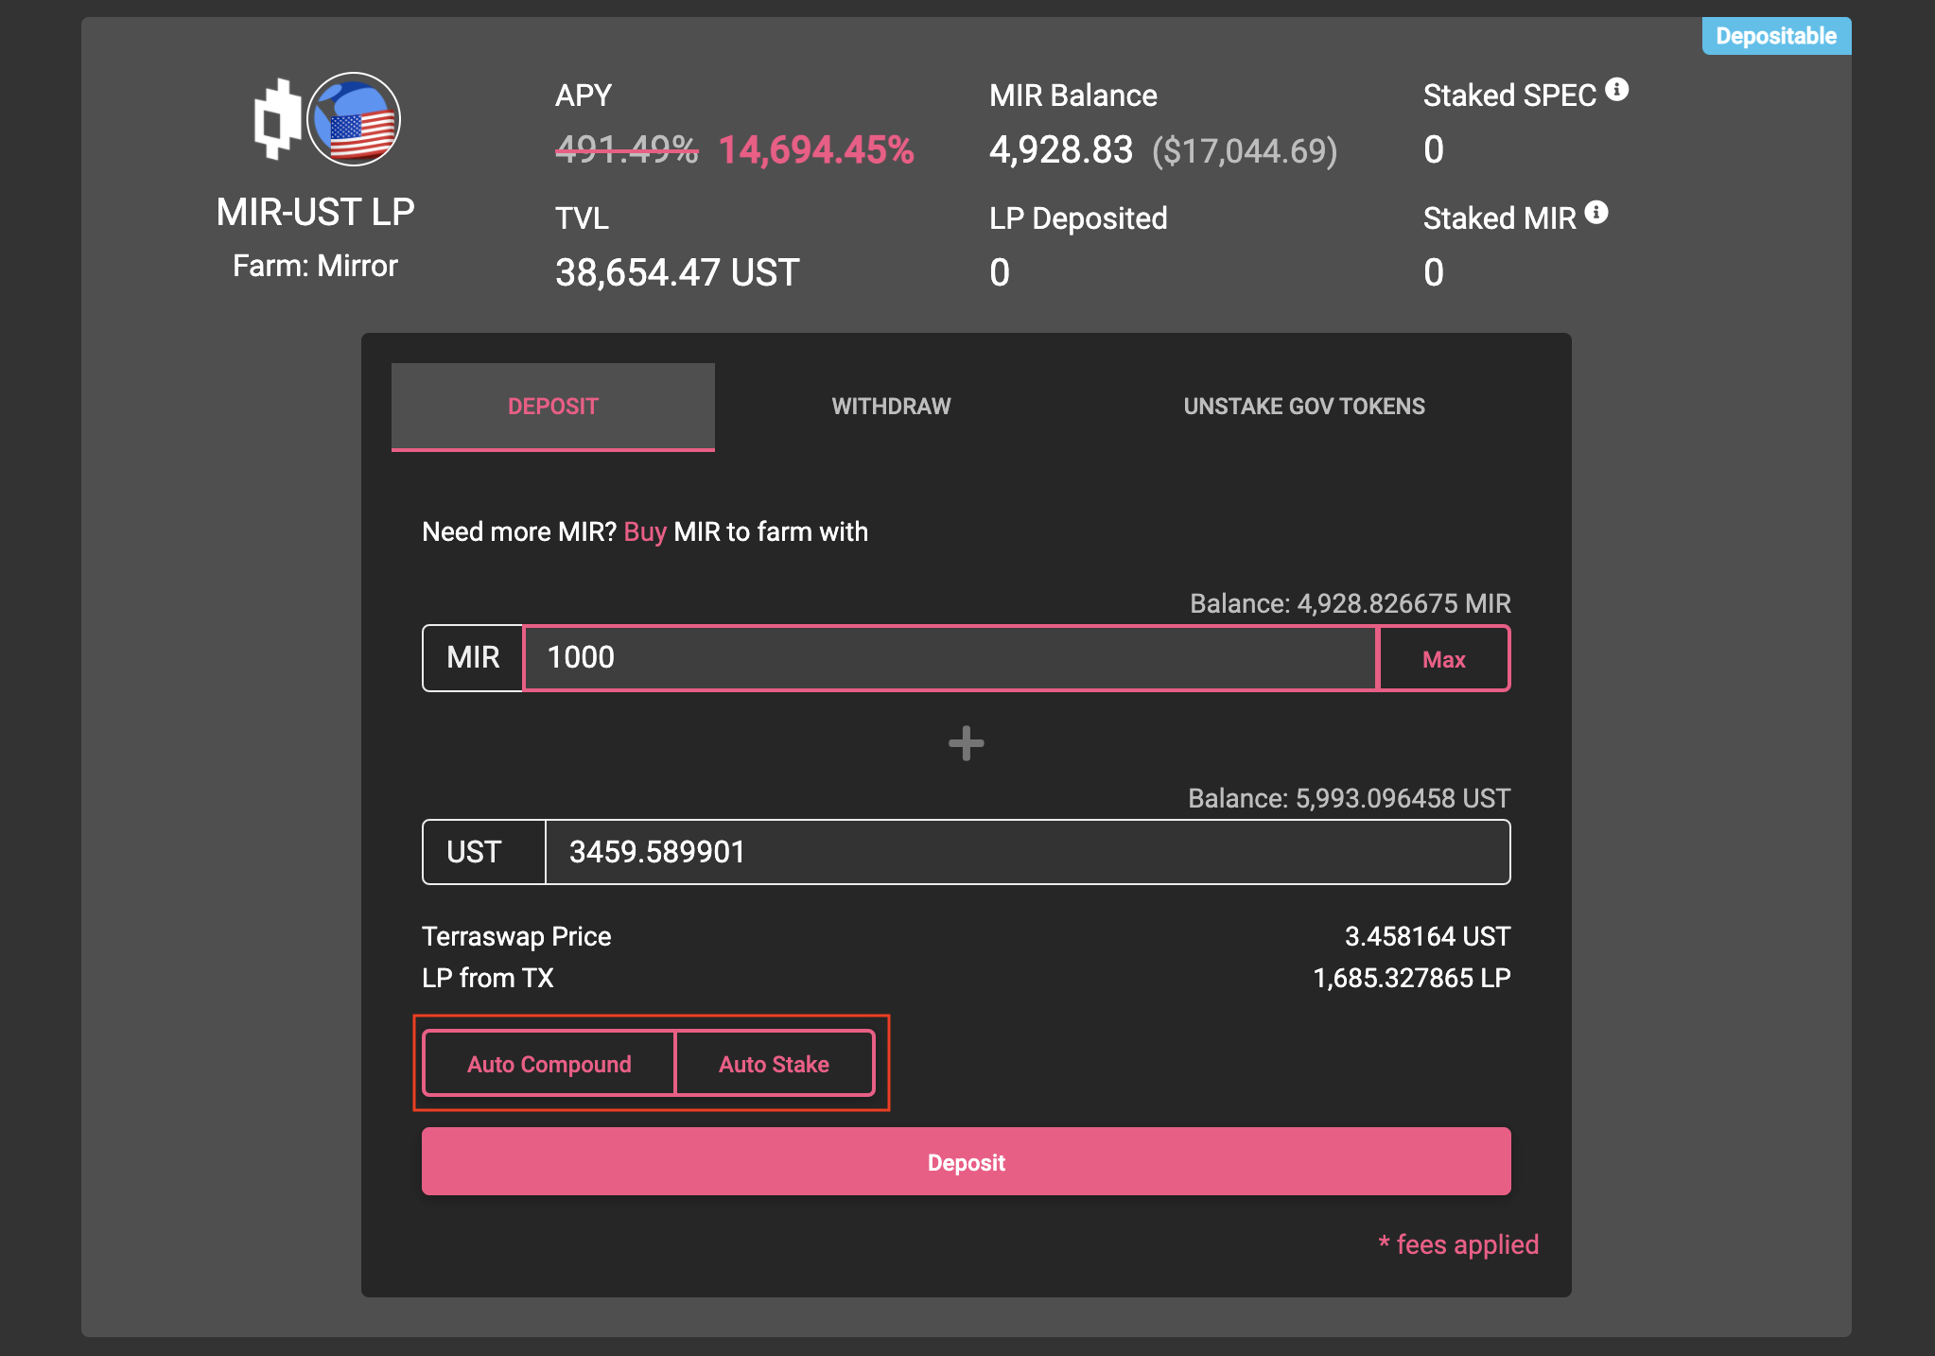Select the MIR Balance value 4,928.83

point(1061,149)
